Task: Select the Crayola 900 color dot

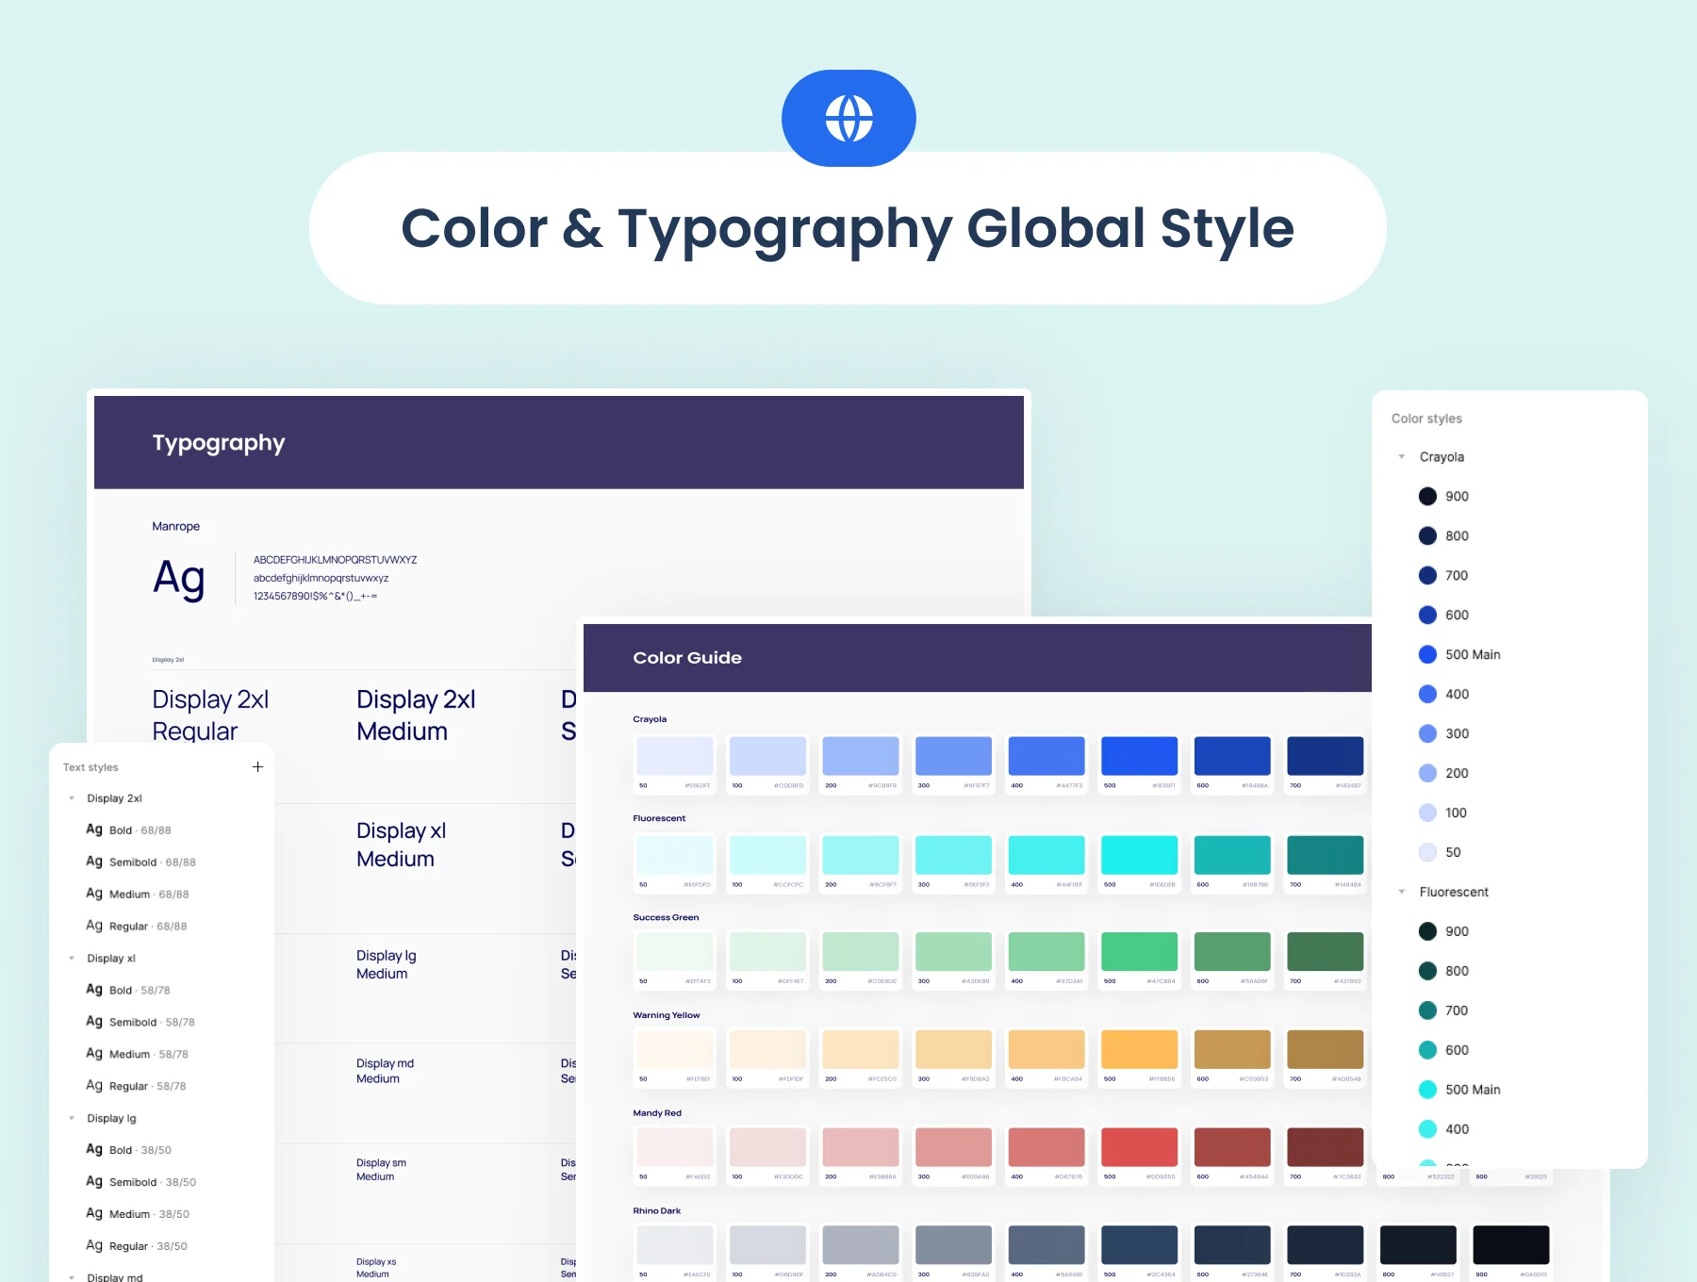Action: tap(1427, 497)
